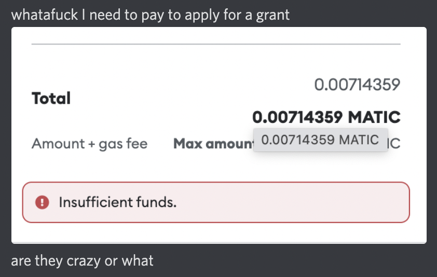This screenshot has height=277, width=437.
Task: Click the bold 0.00714359 MATIC total
Action: (x=326, y=117)
